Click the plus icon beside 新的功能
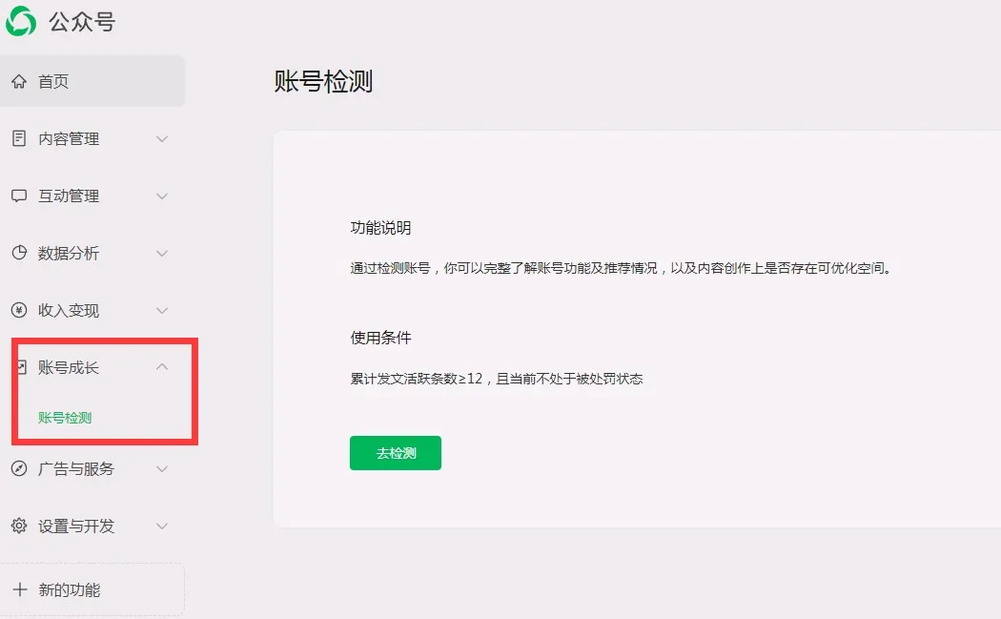Image resolution: width=1001 pixels, height=619 pixels. click(19, 590)
